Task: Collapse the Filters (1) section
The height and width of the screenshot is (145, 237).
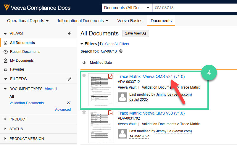Action: tap(82, 44)
